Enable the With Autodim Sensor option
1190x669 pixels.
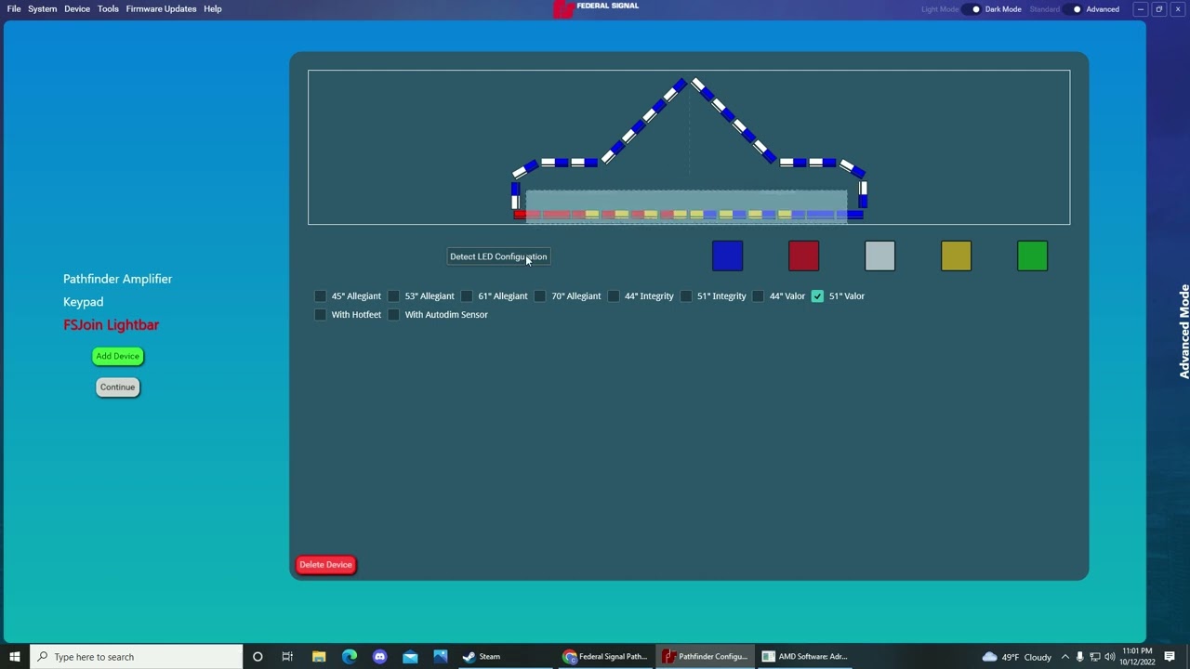[393, 315]
